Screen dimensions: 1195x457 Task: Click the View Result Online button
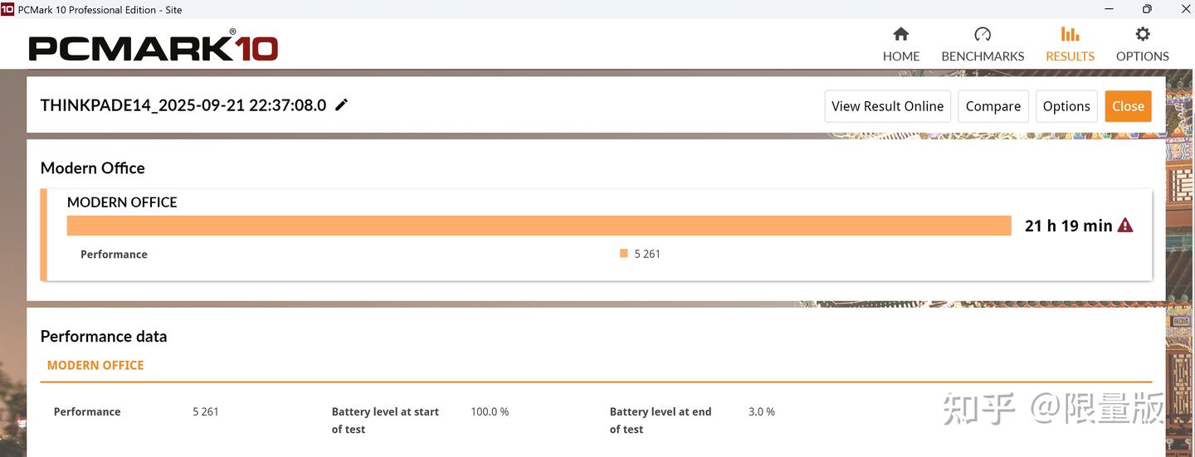[887, 106]
